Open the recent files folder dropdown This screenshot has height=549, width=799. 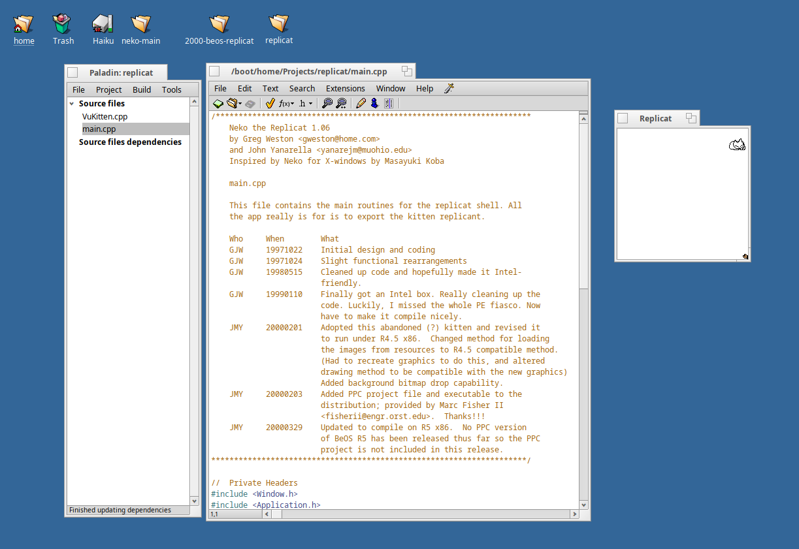pos(233,103)
